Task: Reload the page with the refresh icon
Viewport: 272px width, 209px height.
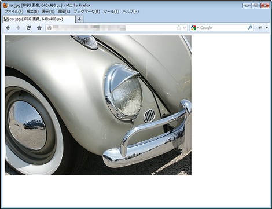Action: pyautogui.click(x=28, y=28)
